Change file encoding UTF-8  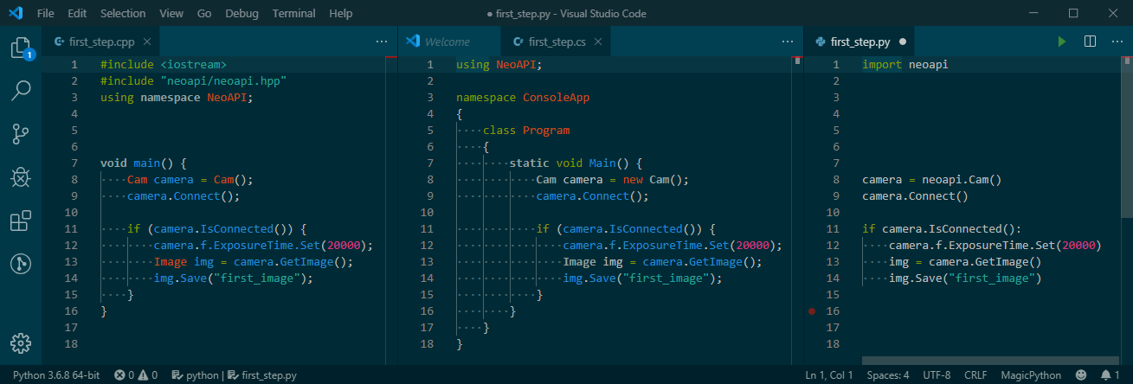[937, 375]
